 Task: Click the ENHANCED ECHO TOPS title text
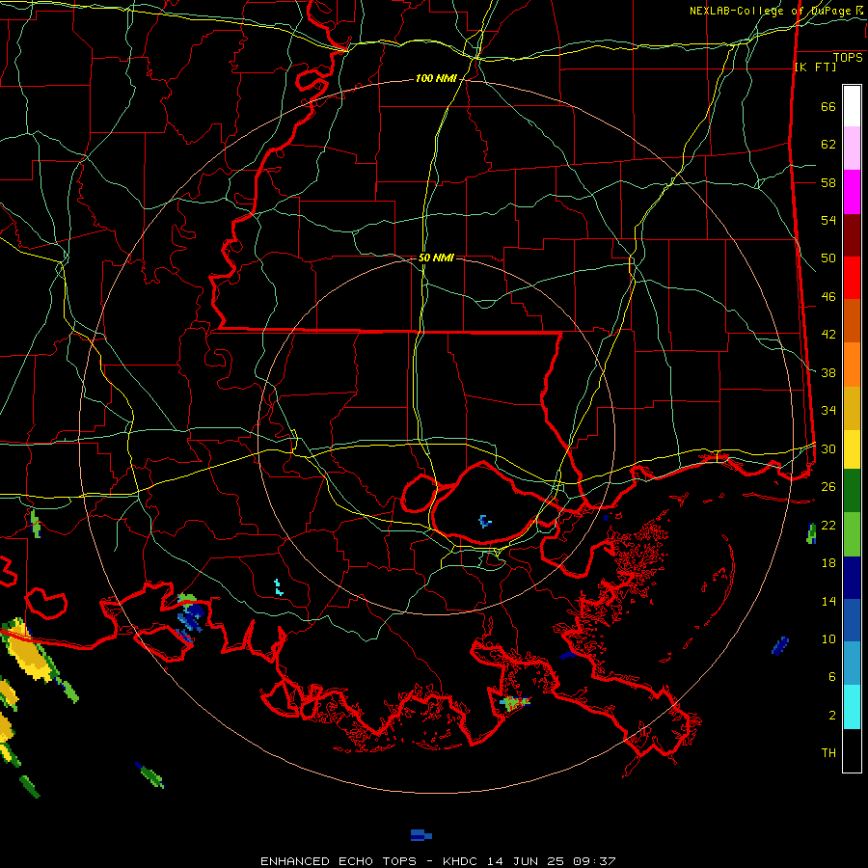338,861
